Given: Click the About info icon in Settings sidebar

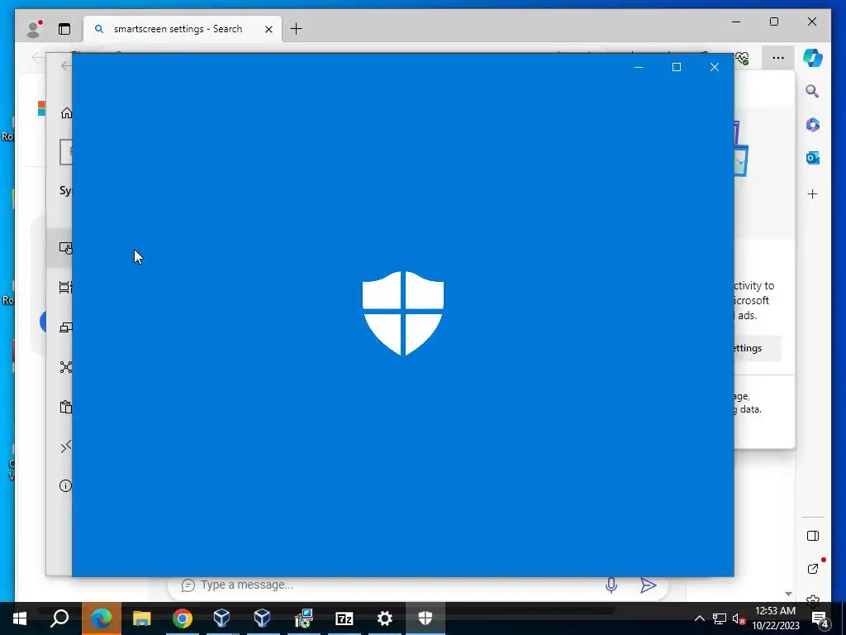Looking at the screenshot, I should click(65, 486).
